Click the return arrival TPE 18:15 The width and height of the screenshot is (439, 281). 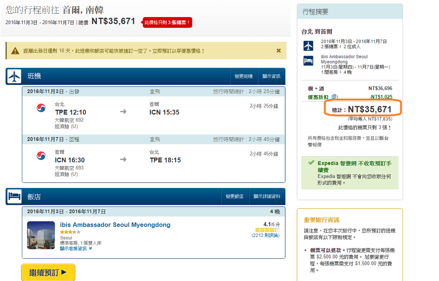point(165,160)
